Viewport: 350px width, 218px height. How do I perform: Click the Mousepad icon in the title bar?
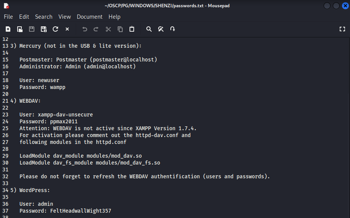(x=6, y=6)
